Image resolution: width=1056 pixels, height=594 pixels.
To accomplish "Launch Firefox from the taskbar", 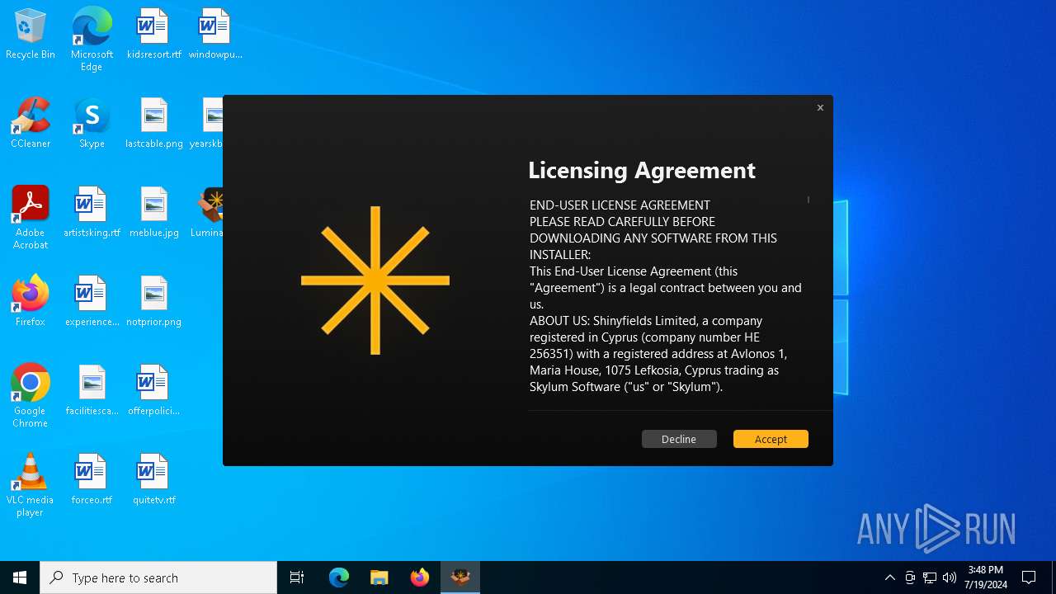I will 420,577.
